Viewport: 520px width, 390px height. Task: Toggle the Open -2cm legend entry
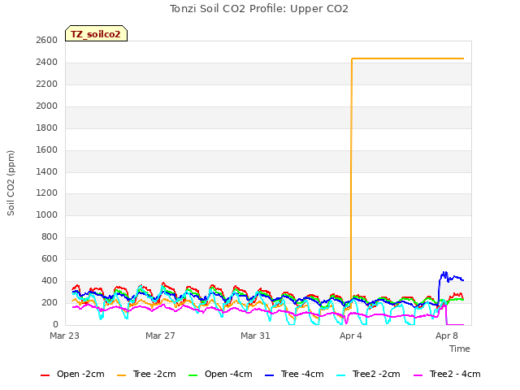click(x=72, y=375)
